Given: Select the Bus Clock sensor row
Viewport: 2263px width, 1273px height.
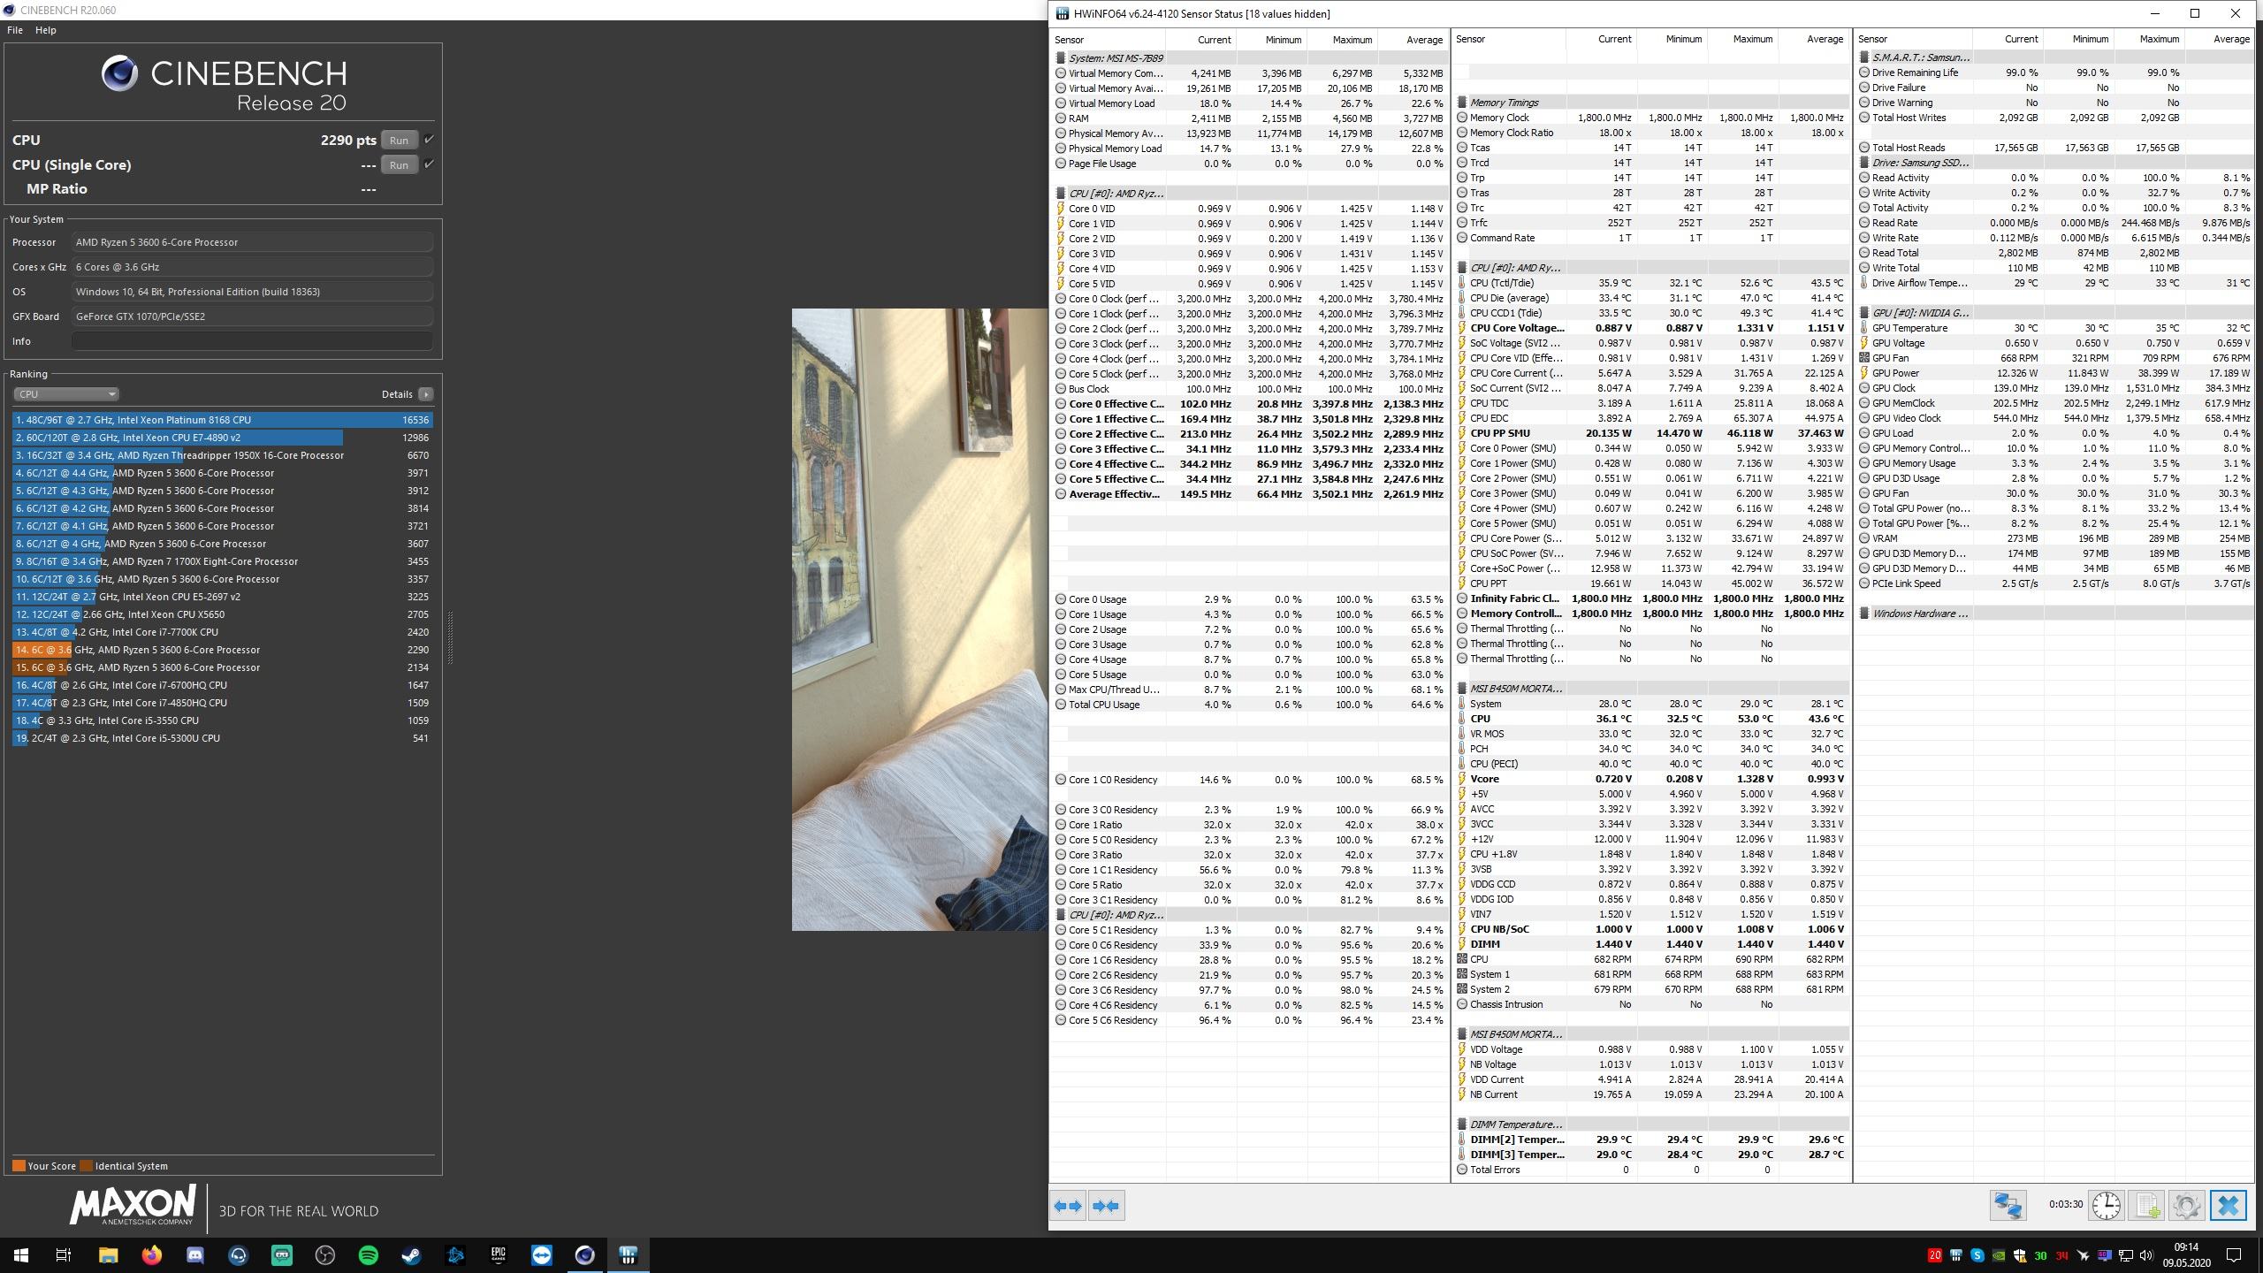Looking at the screenshot, I should tap(1249, 389).
